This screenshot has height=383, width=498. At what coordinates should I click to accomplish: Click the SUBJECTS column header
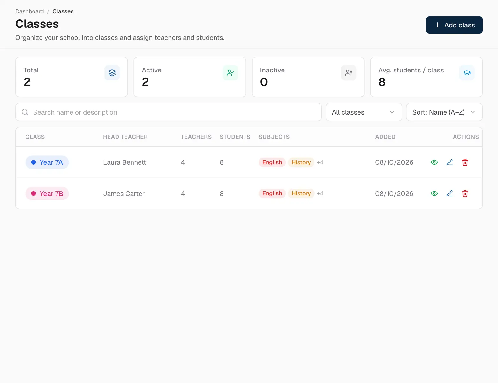(x=274, y=137)
